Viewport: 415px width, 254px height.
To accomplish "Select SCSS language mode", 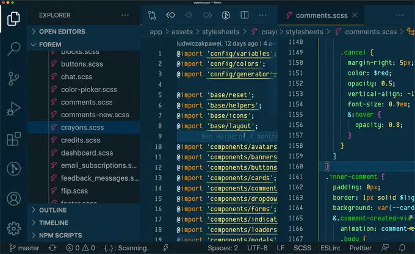I will (302, 248).
